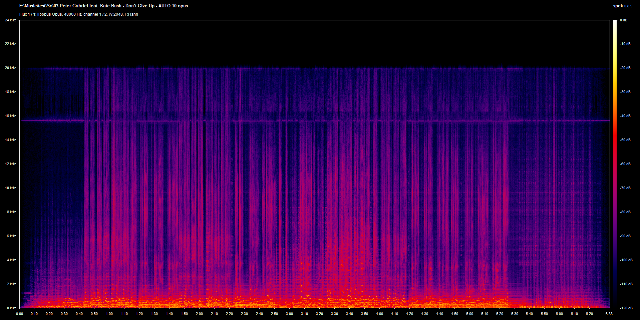Click the file path title text
Image resolution: width=640 pixels, height=320 pixels.
pos(103,6)
